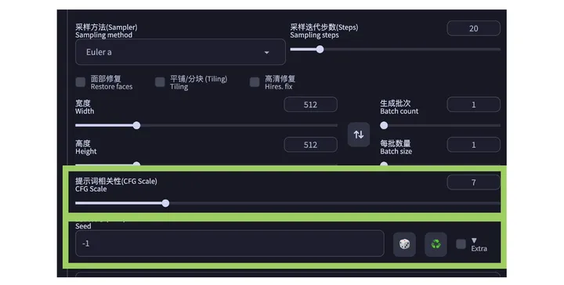Click the Height value field
This screenshot has width=564, height=285.
pos(310,145)
